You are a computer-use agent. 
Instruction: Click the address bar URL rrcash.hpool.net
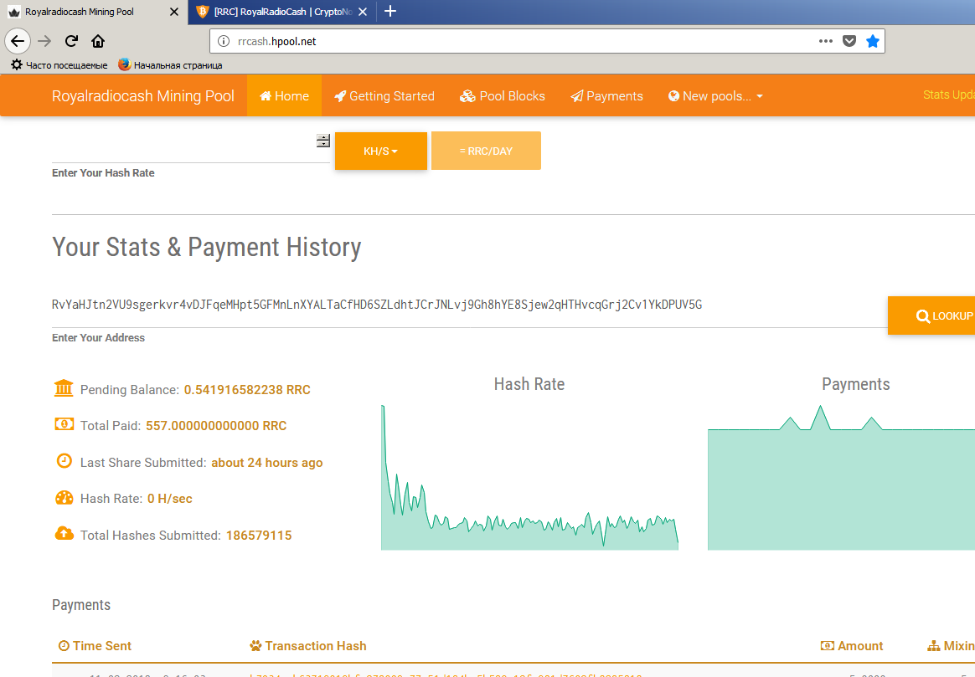pos(276,42)
